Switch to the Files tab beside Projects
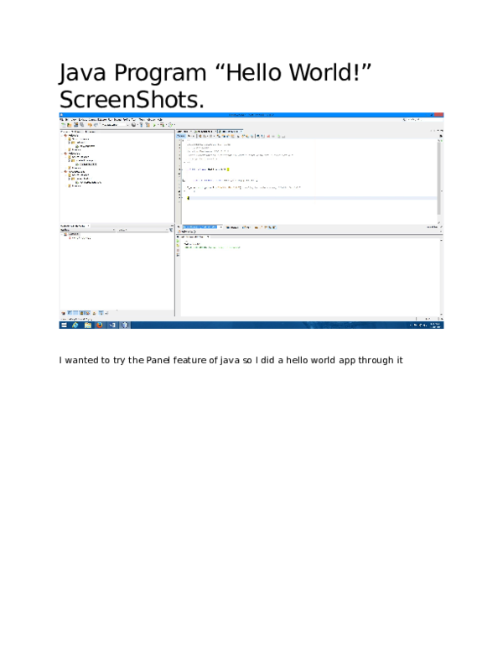Screen dimensions: 503x651 76,131
